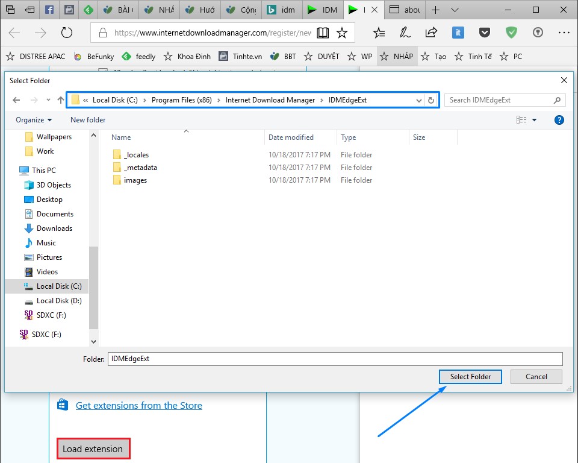Switch to the Facebook tab

(49, 10)
